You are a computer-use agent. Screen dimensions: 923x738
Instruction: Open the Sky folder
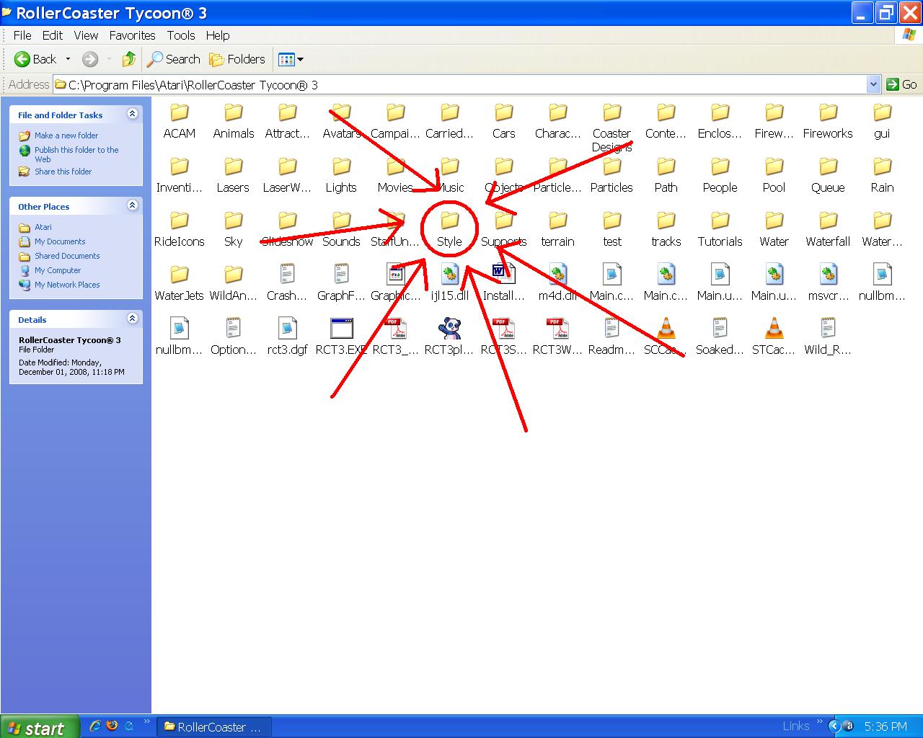(233, 229)
